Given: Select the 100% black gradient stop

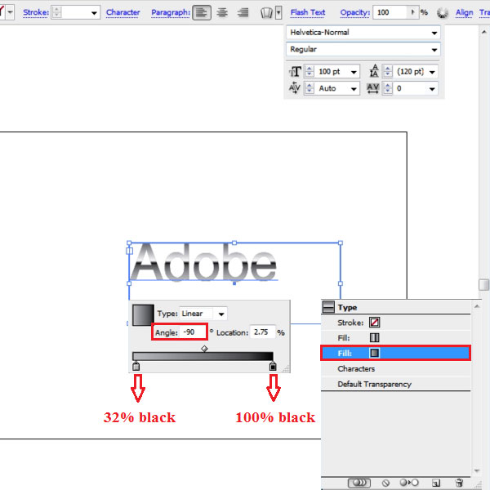Looking at the screenshot, I should click(x=273, y=366).
